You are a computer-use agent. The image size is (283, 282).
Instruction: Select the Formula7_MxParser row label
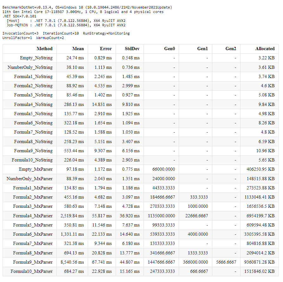pyautogui.click(x=33, y=243)
